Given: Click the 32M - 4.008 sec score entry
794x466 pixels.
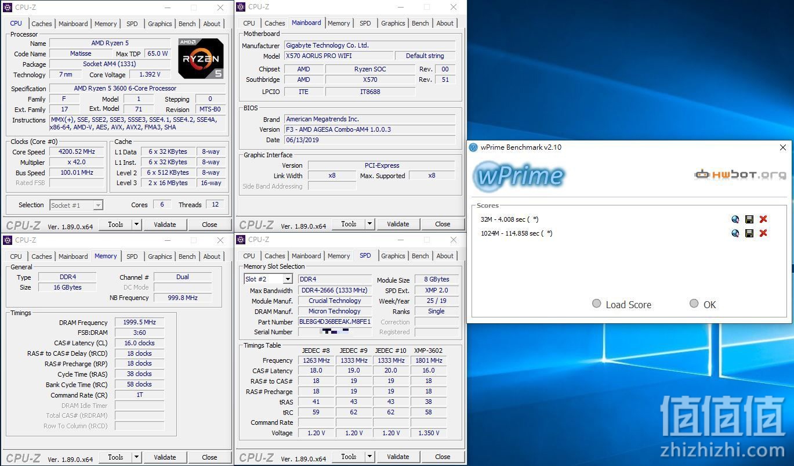Looking at the screenshot, I should [509, 219].
